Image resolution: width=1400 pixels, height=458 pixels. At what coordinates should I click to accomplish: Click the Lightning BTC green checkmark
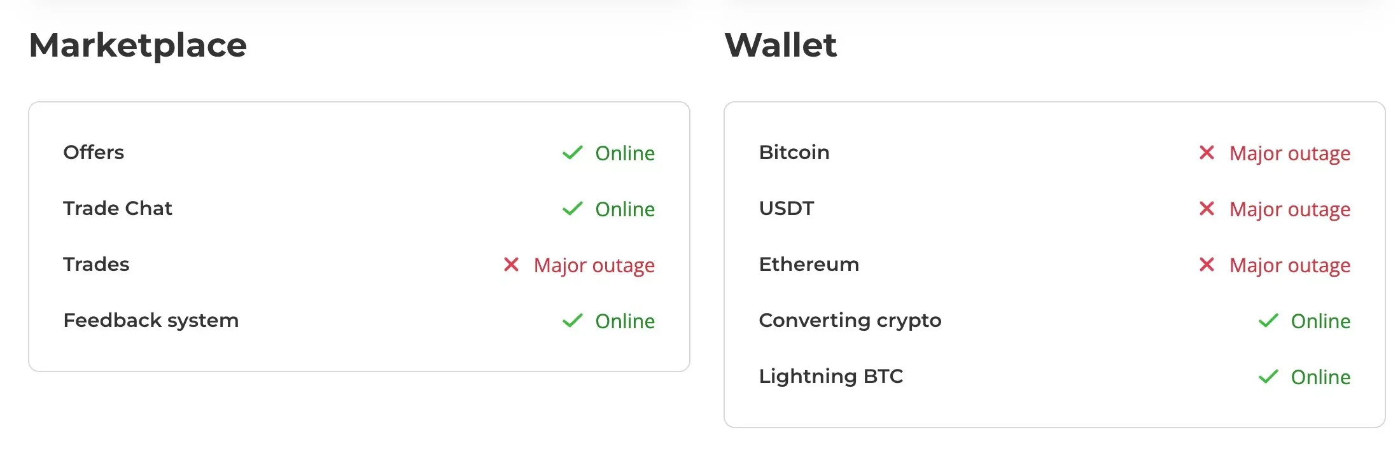pyautogui.click(x=1268, y=377)
